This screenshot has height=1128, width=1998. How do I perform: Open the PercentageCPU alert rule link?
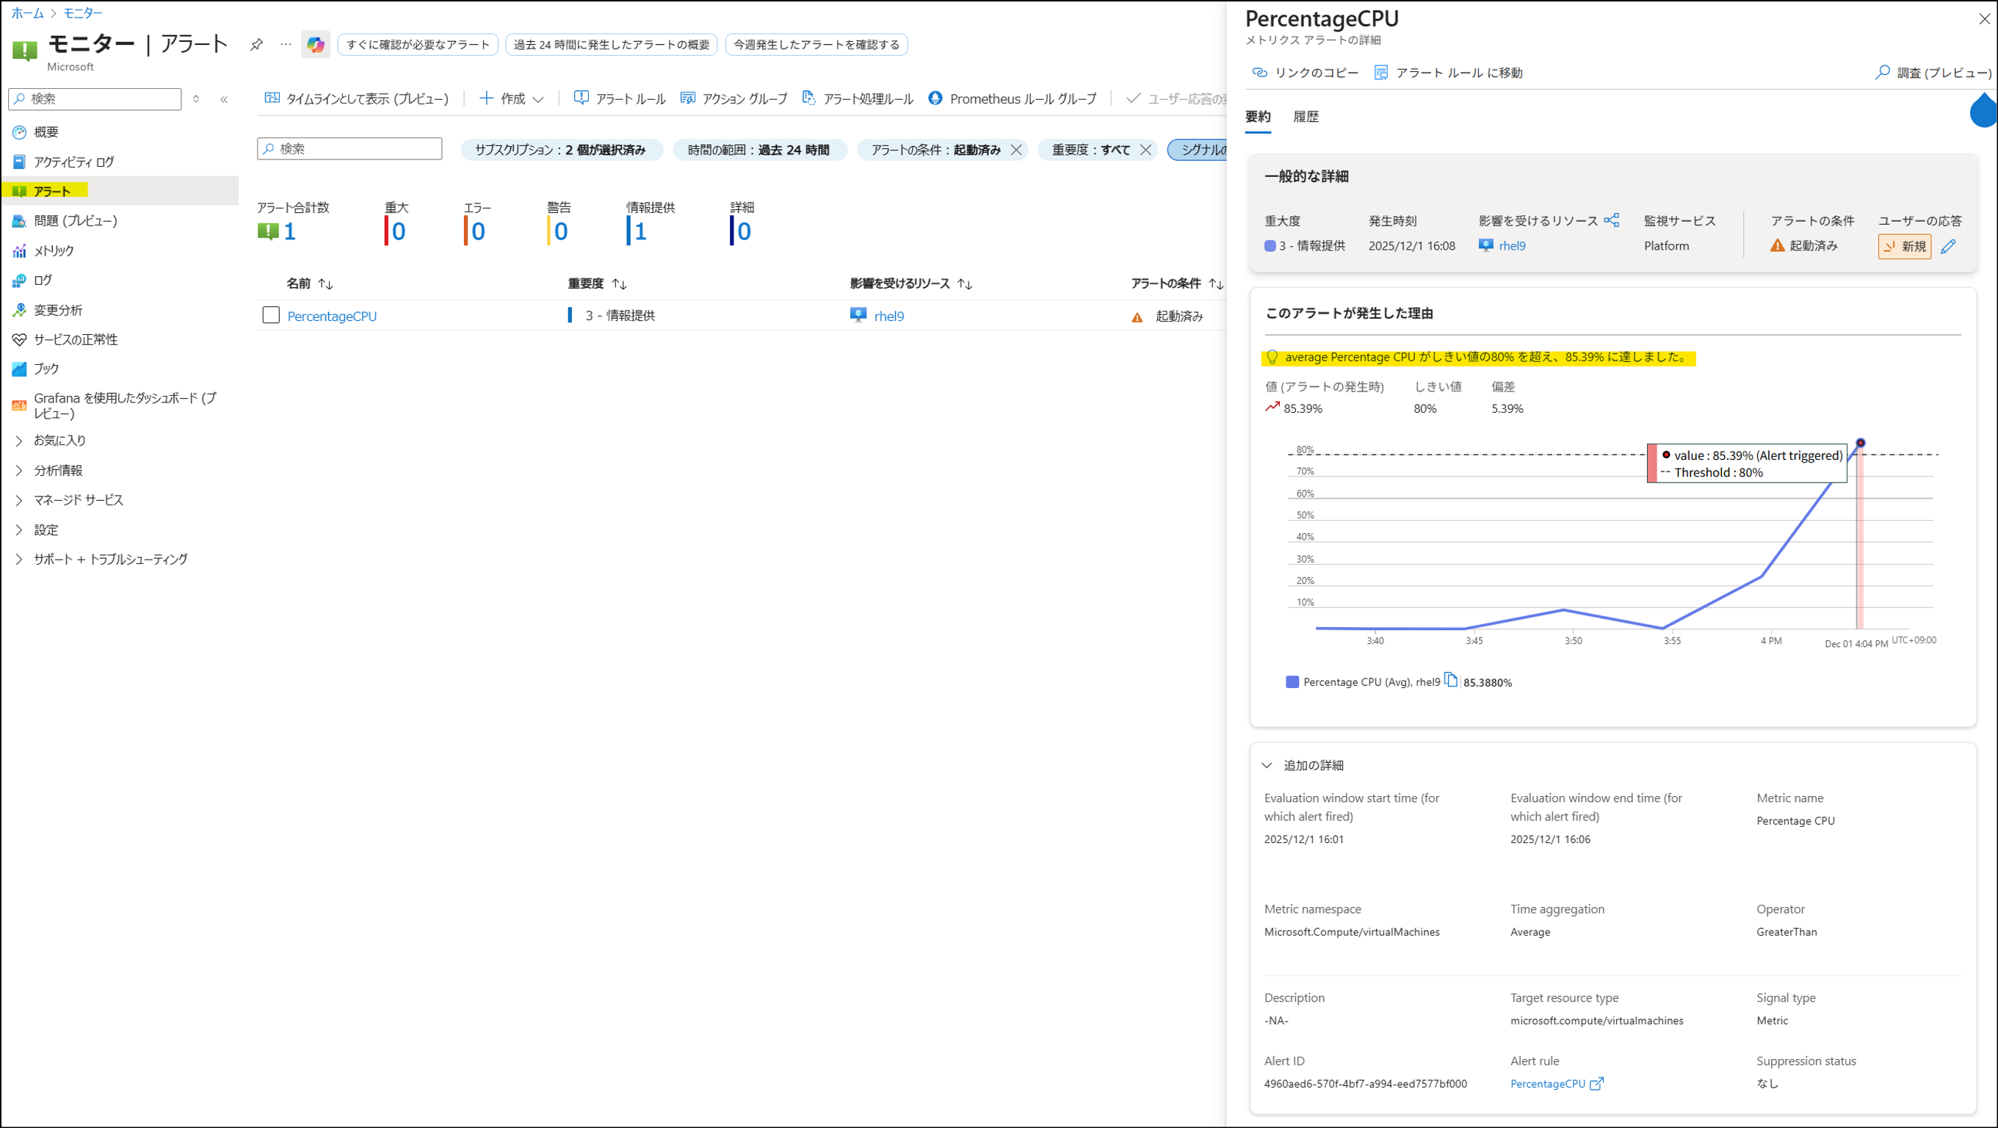pyautogui.click(x=1548, y=1084)
